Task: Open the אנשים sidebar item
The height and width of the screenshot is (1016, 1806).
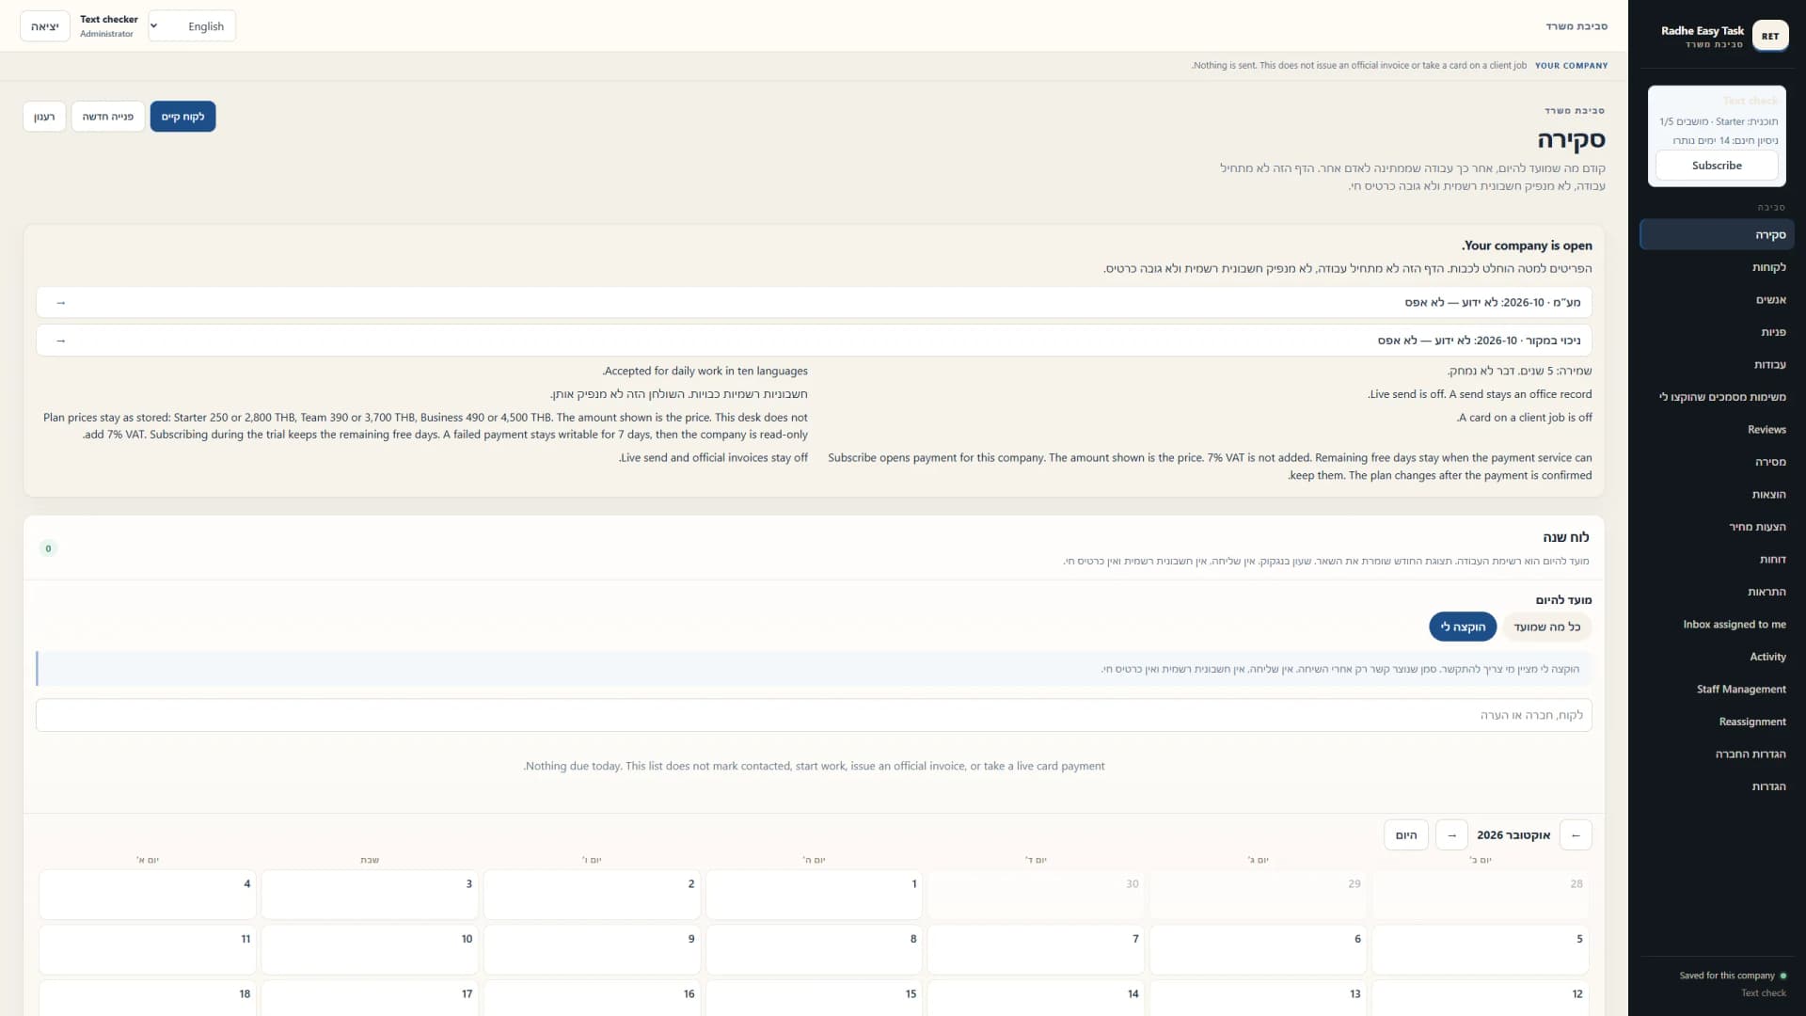Action: point(1717,300)
